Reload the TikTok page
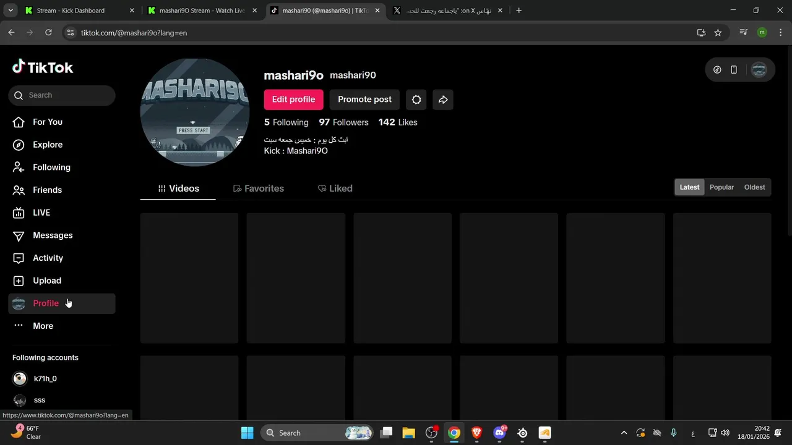792x445 pixels. click(48, 33)
